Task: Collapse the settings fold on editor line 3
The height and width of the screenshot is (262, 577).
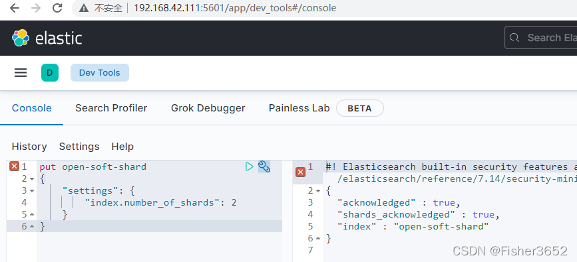Action: coord(32,191)
